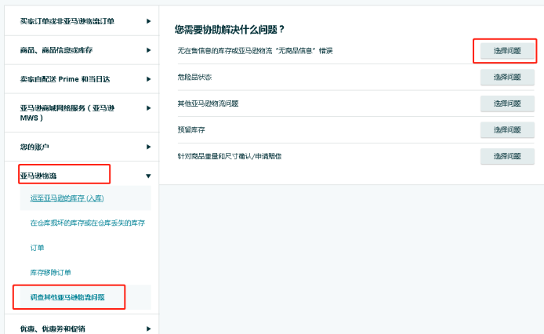This screenshot has height=334, width=544.
Task: Click the 无在售信息的库存 issue text
Action: coord(255,51)
